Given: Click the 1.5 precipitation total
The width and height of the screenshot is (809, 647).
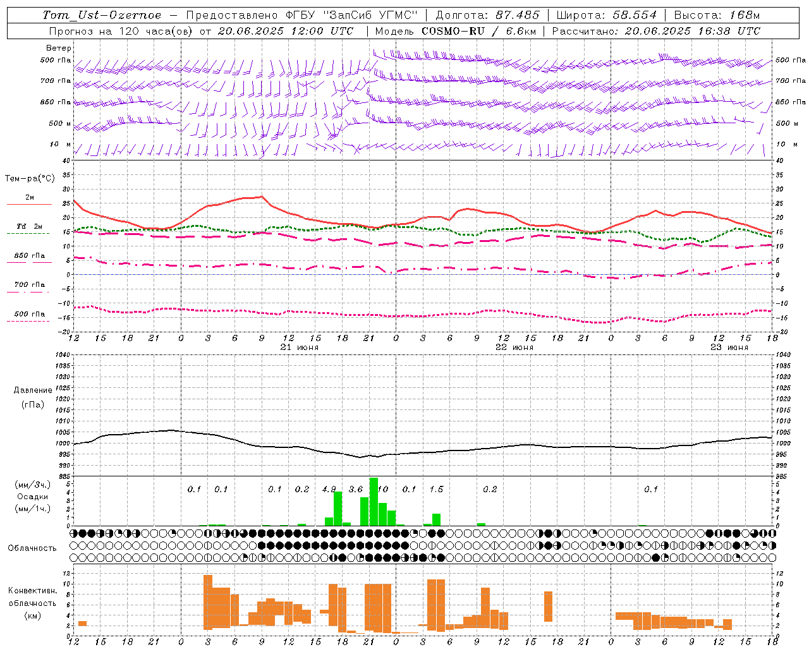Looking at the screenshot, I should [x=436, y=490].
